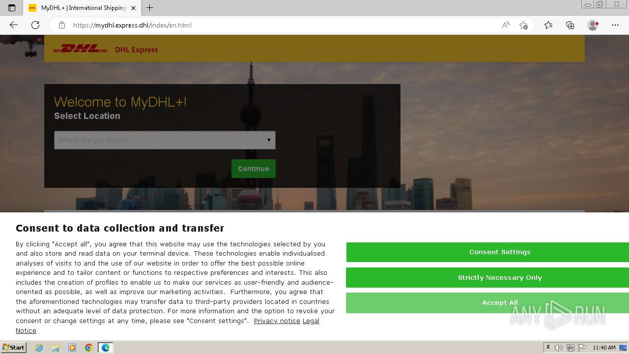Open network icon in system tray
The height and width of the screenshot is (354, 629).
[571, 348]
